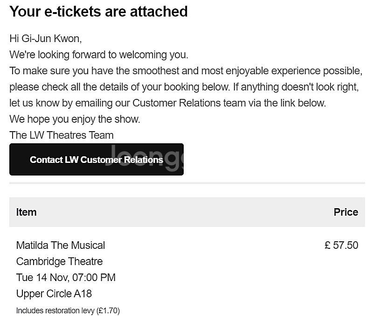
Task: Click 'We're looking forward to welcoming you' text
Action: pyautogui.click(x=99, y=55)
